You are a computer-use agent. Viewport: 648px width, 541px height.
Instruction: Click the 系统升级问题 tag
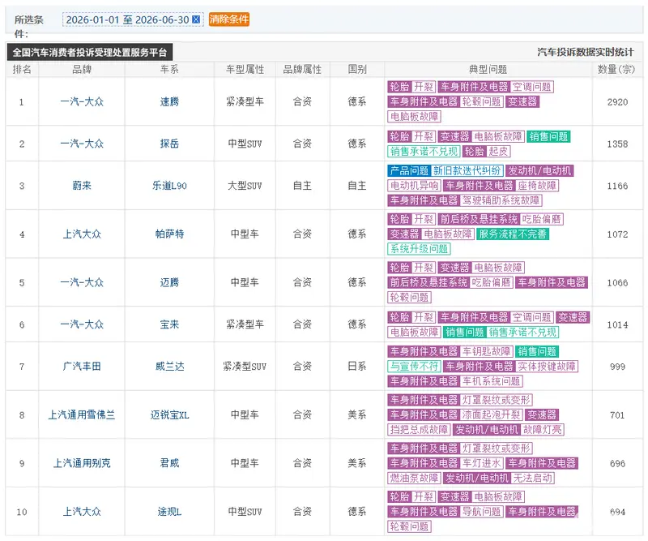click(x=420, y=249)
